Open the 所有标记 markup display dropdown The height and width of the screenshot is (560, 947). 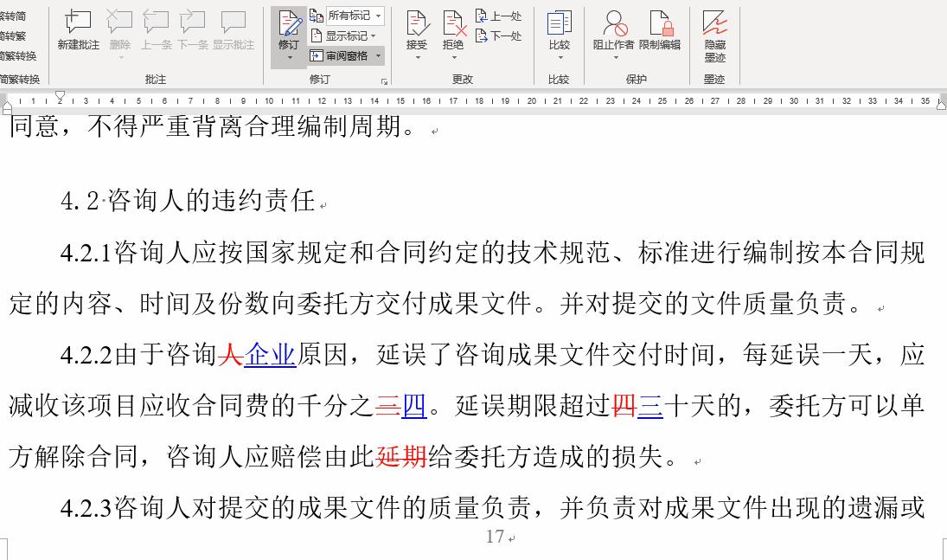click(x=350, y=16)
